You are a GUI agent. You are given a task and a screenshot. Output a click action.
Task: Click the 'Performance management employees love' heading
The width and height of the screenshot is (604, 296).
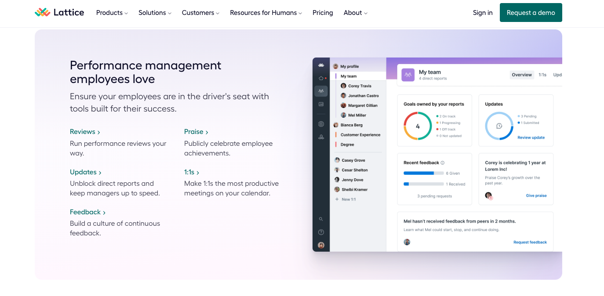point(146,72)
